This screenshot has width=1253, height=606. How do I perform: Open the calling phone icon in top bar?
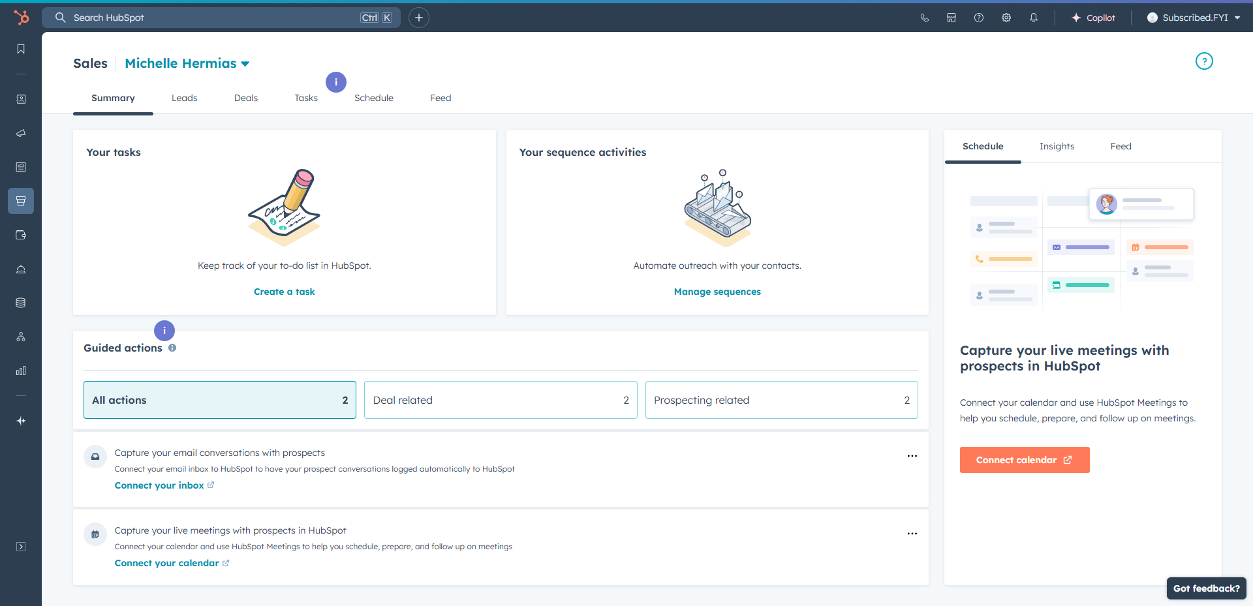[924, 18]
